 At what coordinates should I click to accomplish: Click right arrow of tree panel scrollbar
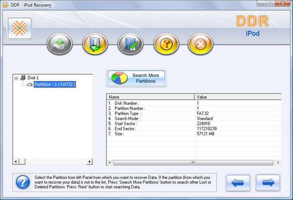pos(89,162)
